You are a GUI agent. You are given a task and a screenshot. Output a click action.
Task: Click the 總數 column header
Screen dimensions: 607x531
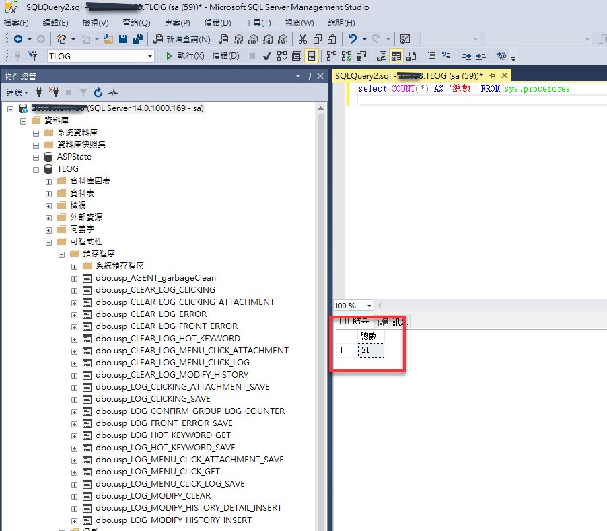tap(371, 337)
